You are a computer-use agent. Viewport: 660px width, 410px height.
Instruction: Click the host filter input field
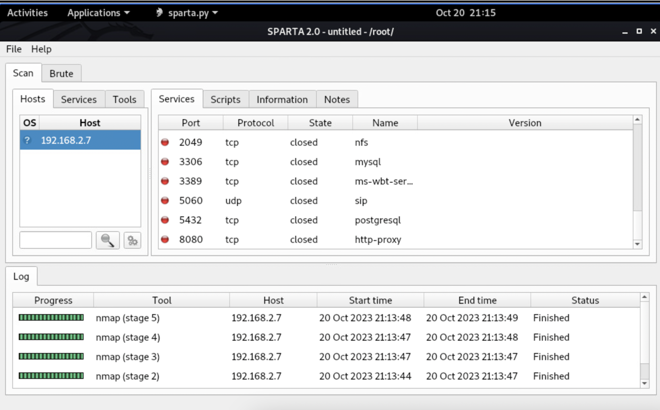click(x=56, y=240)
